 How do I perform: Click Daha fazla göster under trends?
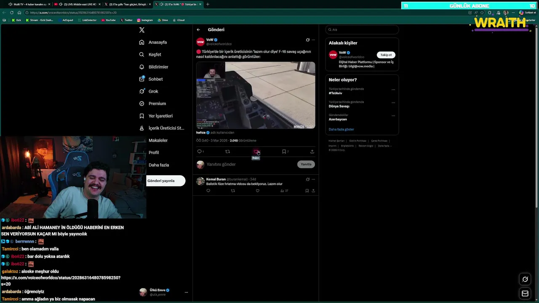(342, 130)
